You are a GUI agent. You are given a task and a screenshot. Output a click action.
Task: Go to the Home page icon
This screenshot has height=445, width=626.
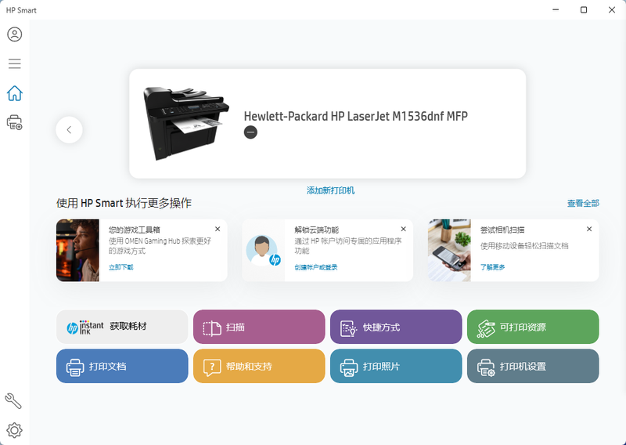pos(14,93)
